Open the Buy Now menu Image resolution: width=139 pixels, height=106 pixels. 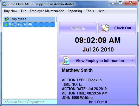[x=11, y=11]
